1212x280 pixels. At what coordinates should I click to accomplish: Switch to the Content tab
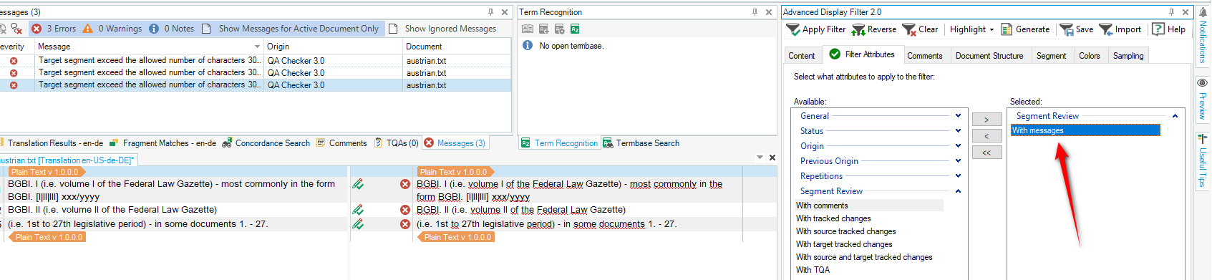pos(802,56)
